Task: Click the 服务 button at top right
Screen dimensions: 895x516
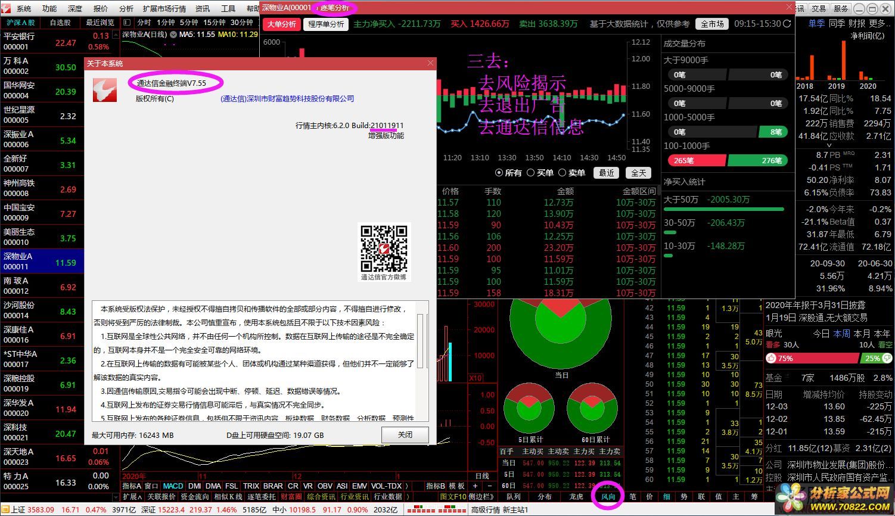Action: (841, 8)
